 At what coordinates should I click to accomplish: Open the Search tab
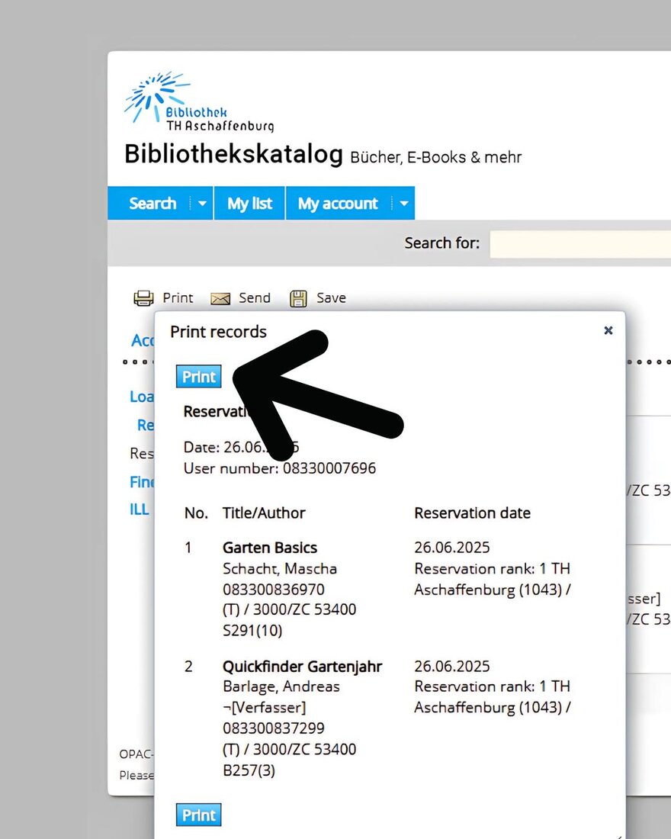click(152, 204)
